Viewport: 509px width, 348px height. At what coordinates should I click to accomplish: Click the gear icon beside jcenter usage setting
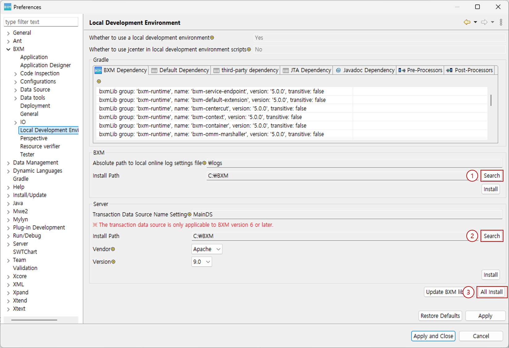click(x=249, y=49)
